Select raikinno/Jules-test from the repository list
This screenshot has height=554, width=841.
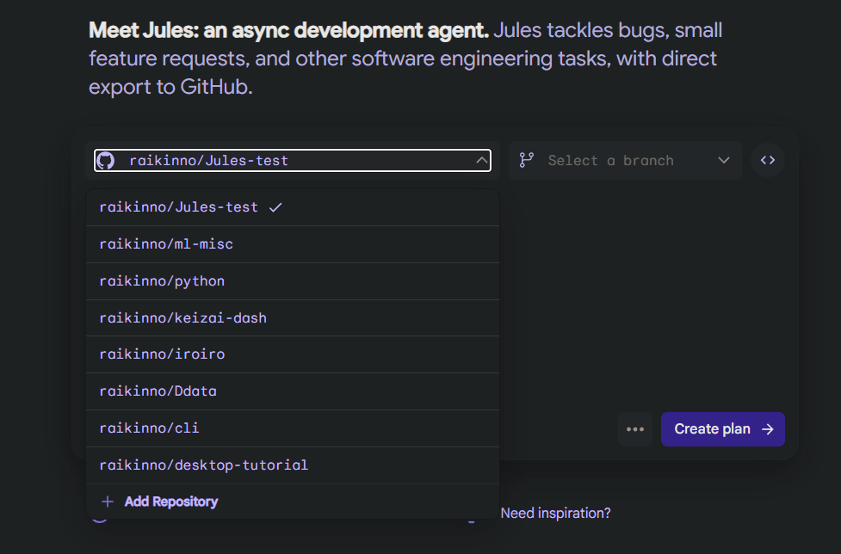coord(178,207)
